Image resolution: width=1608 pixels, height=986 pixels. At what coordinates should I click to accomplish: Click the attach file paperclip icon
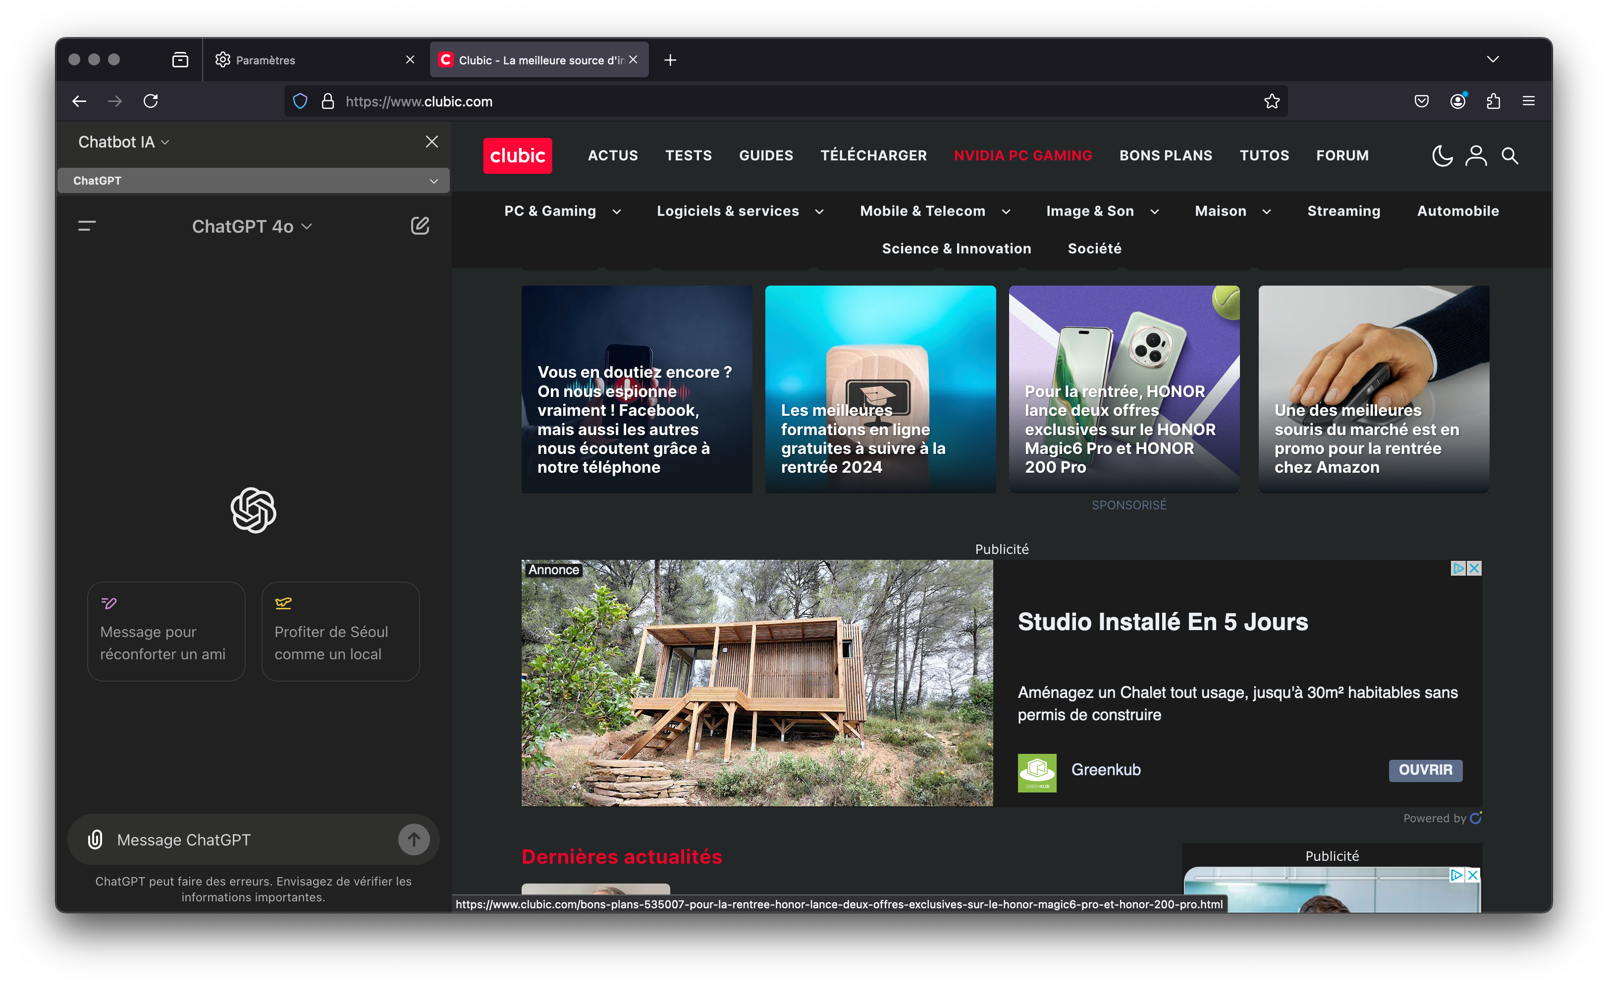[95, 839]
